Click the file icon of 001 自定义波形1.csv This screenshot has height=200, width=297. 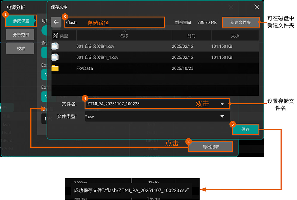[55, 46]
